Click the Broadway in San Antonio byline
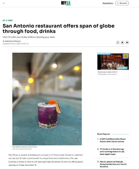 (x=107, y=74)
